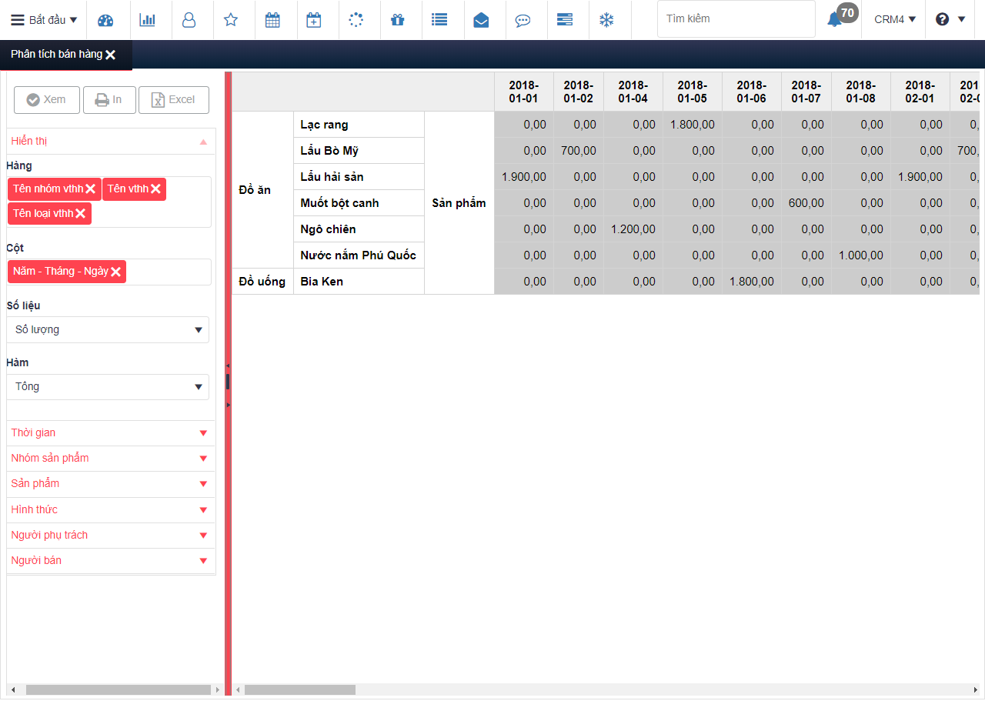Click the 1.800,00 value in Bia Ken row
The height and width of the screenshot is (701, 985).
(752, 282)
